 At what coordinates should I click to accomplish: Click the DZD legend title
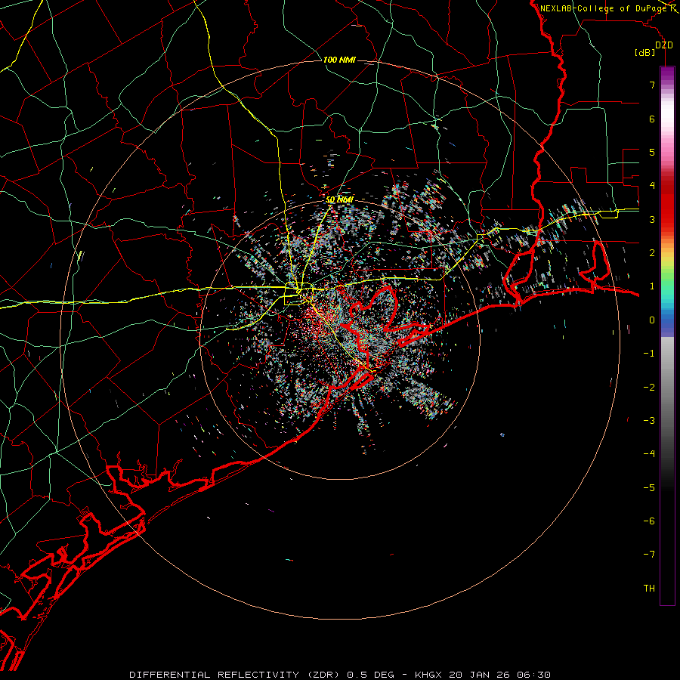point(664,45)
